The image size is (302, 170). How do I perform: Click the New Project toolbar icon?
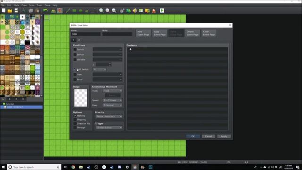tap(3, 10)
